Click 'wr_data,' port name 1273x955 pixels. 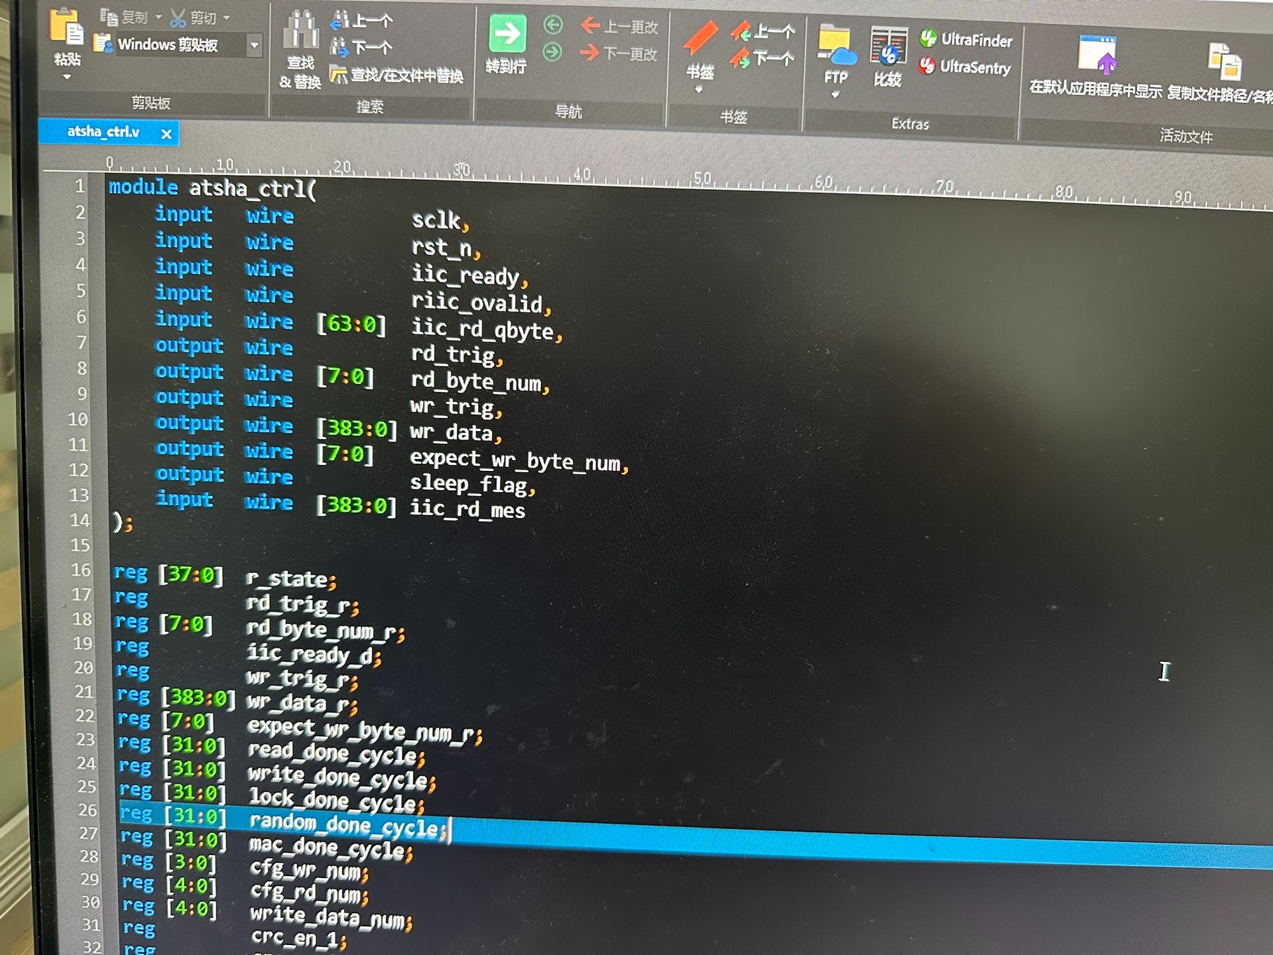click(456, 432)
